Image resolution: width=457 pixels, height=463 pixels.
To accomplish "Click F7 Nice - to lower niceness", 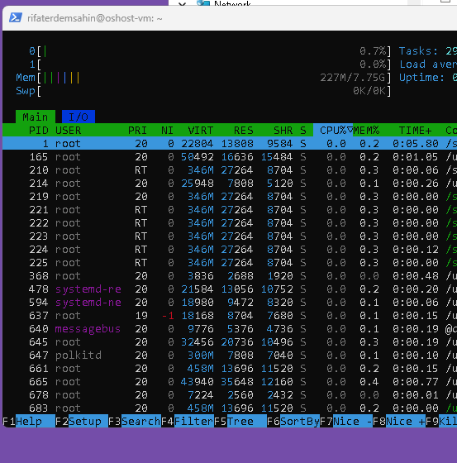I will pos(346,421).
